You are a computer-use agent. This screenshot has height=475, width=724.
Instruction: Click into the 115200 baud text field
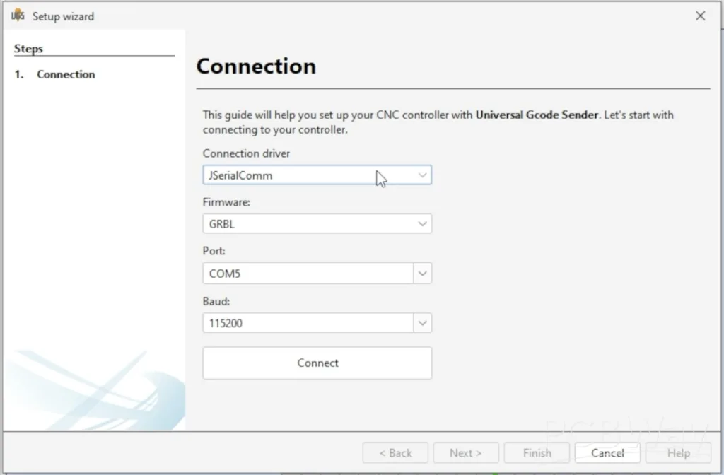[308, 323]
